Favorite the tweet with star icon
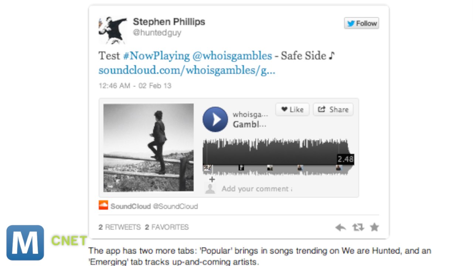This screenshot has height=266, width=473. click(x=374, y=227)
